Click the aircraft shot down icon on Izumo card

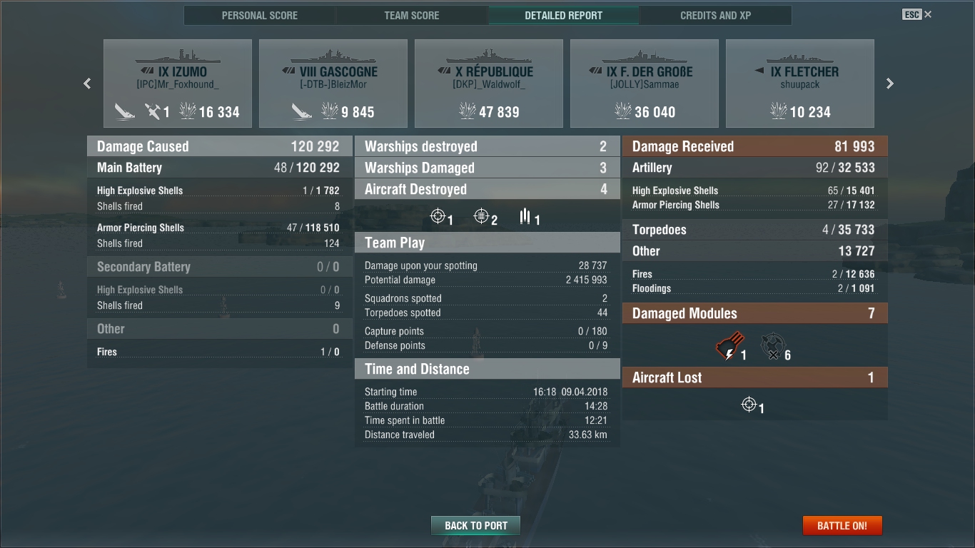coord(153,111)
